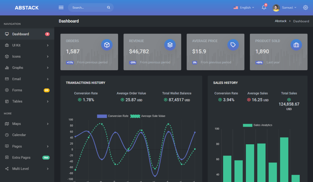Screen dimensions: 313x182
Task: Click the Email envelope icon
Action: coord(7,79)
